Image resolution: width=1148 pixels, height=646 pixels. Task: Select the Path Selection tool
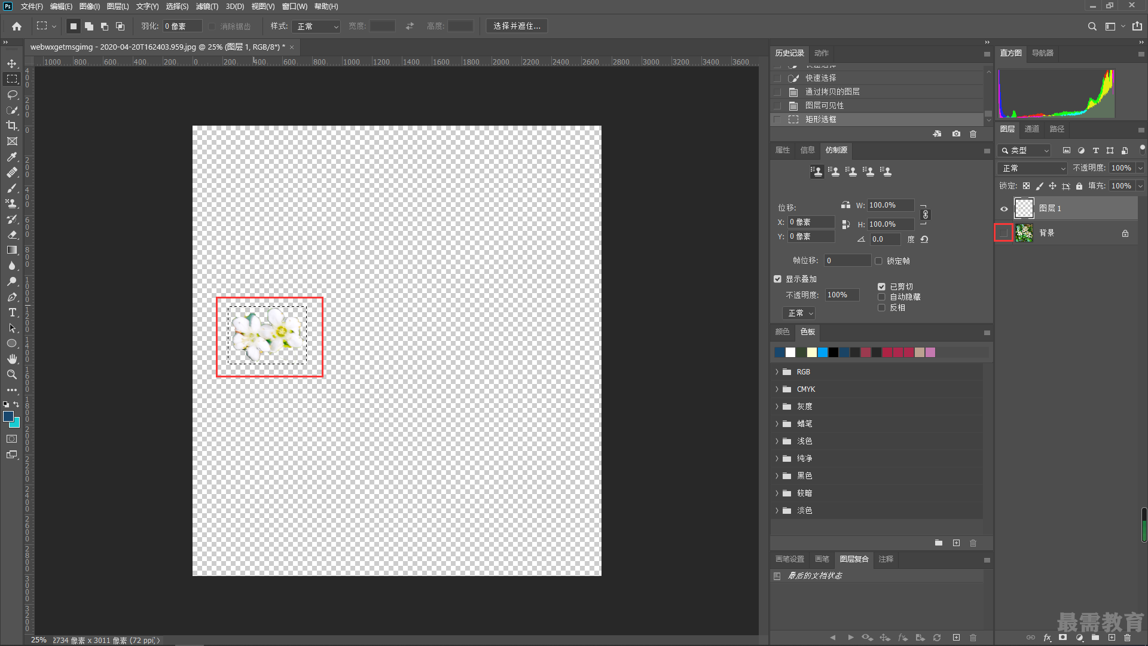[12, 328]
